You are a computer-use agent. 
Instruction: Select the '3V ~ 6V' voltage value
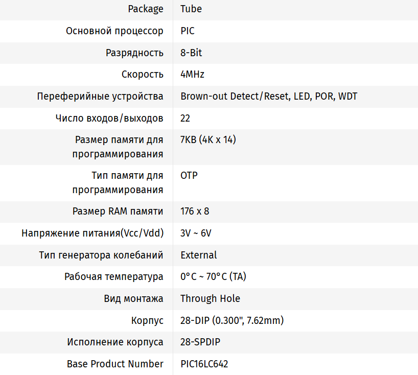tap(196, 233)
